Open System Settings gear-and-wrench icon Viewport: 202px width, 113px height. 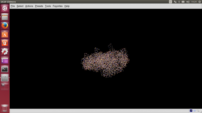tap(5, 52)
